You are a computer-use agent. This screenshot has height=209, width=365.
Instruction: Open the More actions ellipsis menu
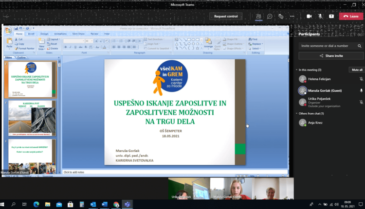tap(292, 16)
